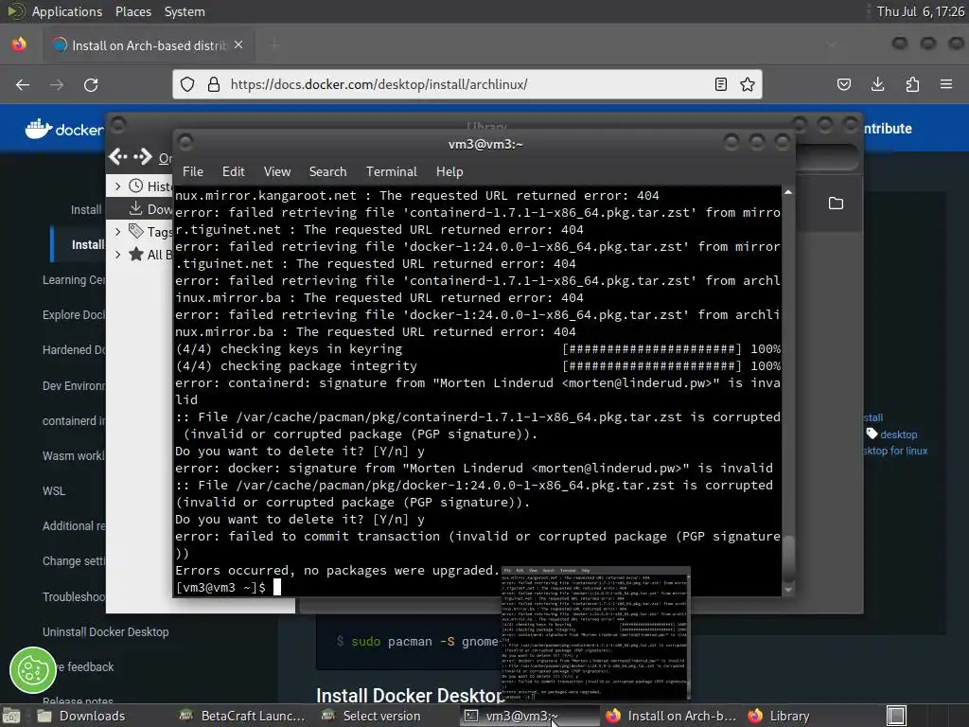Open the shield tracking protection icon

187,84
